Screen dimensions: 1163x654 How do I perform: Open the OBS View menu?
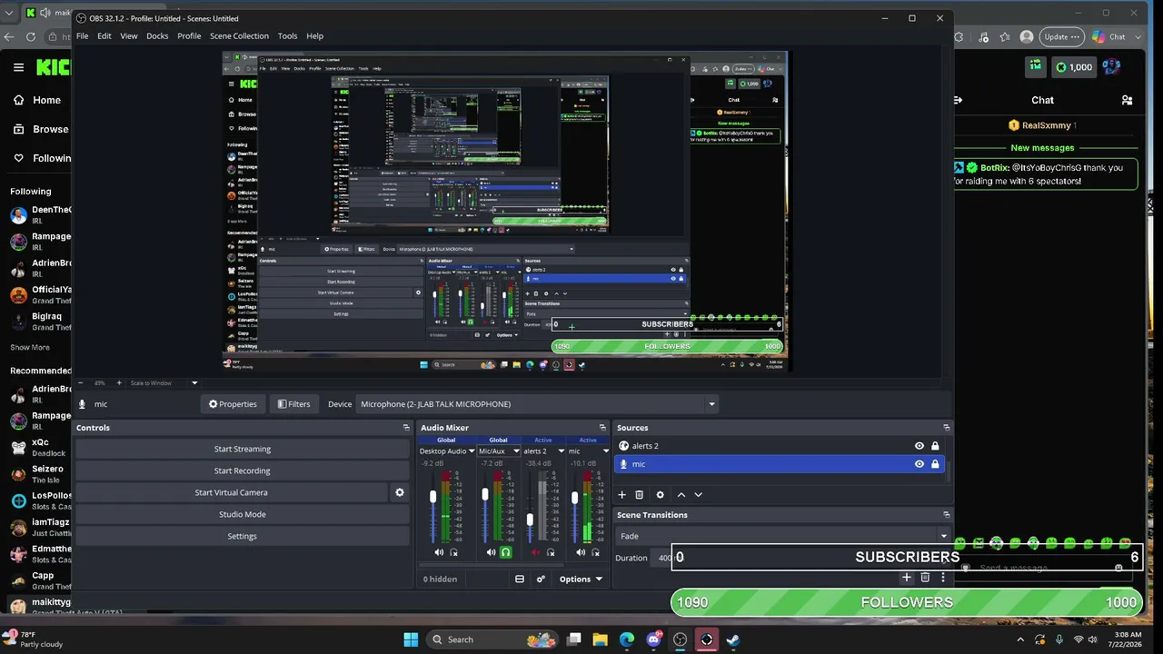click(129, 36)
